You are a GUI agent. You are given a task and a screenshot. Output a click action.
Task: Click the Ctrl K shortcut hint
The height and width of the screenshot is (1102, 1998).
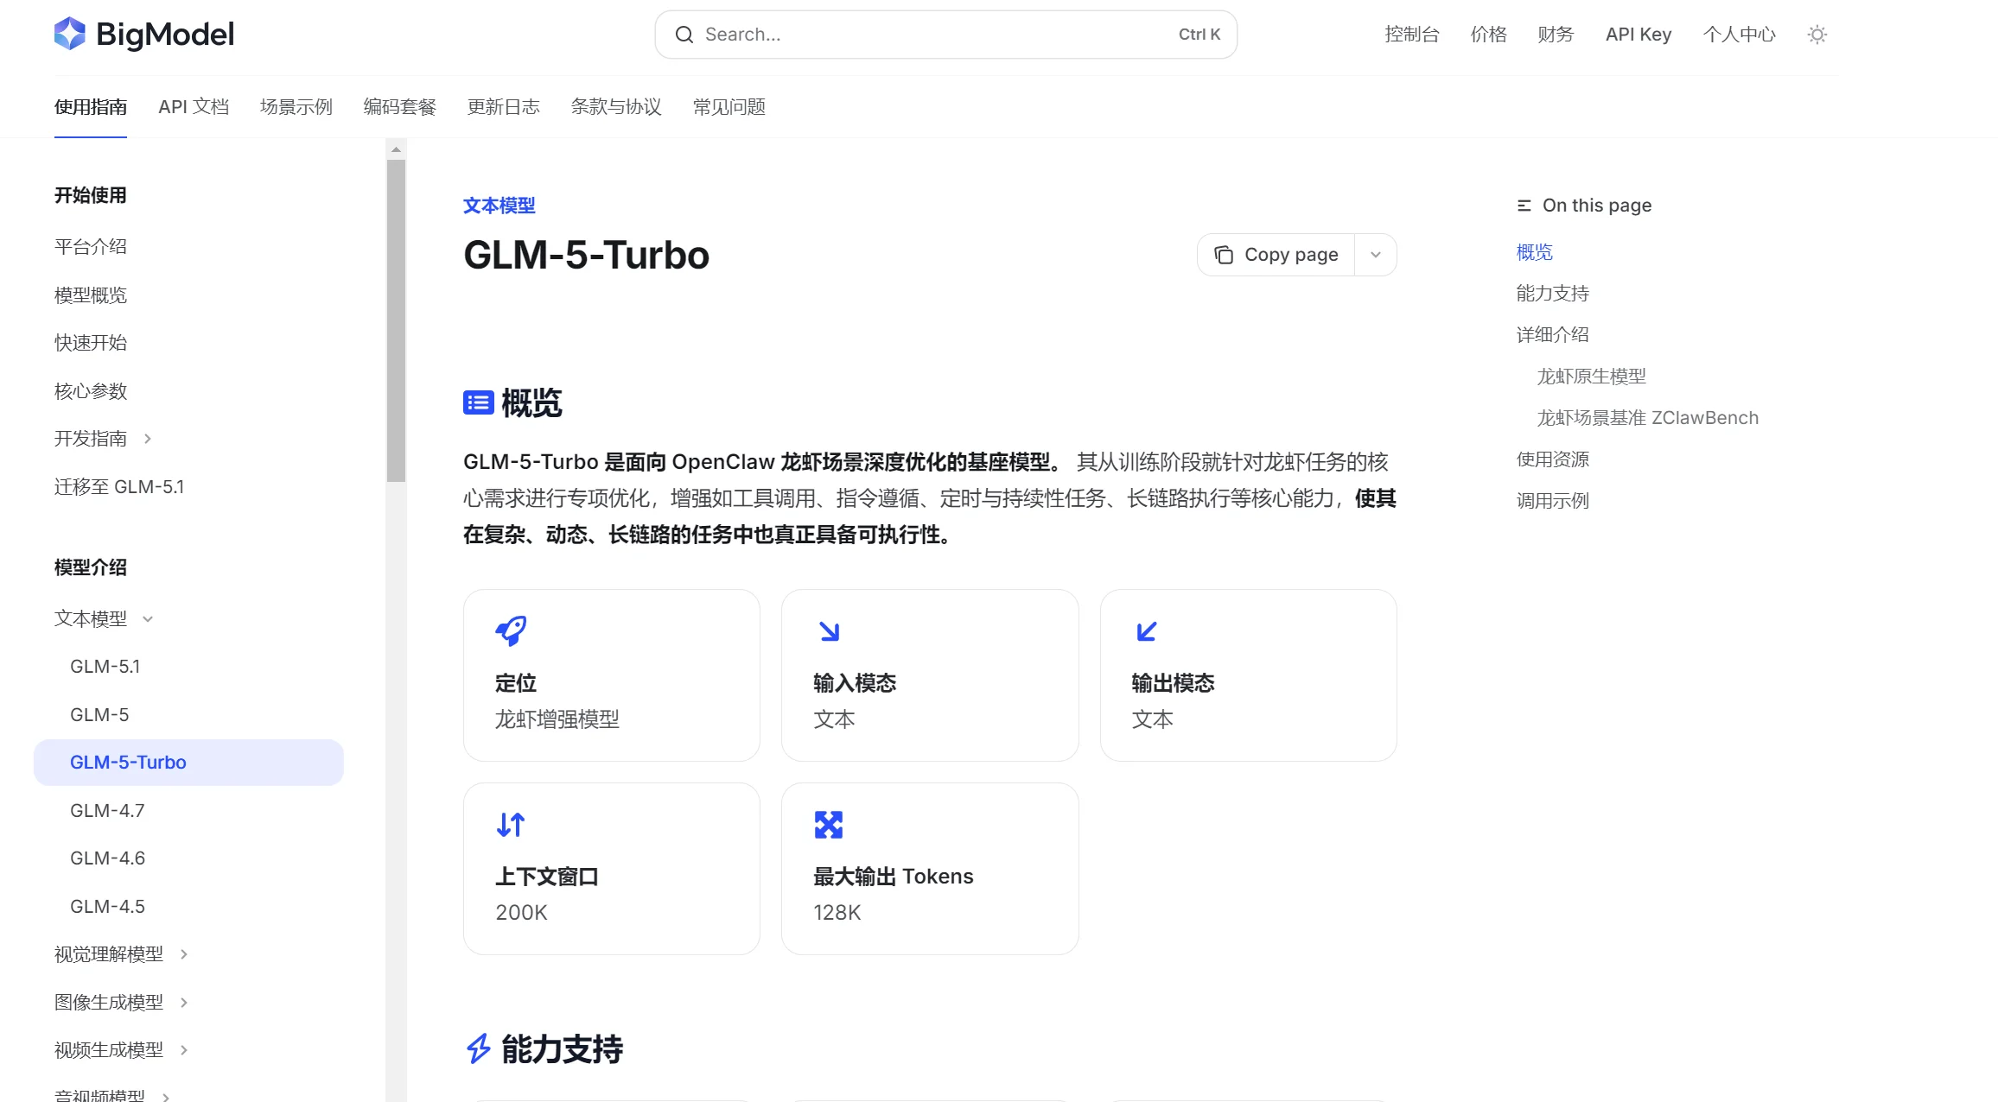point(1199,35)
